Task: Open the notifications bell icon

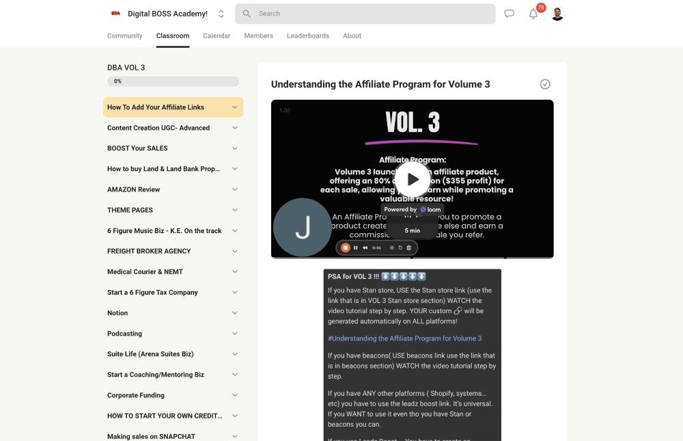Action: pyautogui.click(x=533, y=14)
